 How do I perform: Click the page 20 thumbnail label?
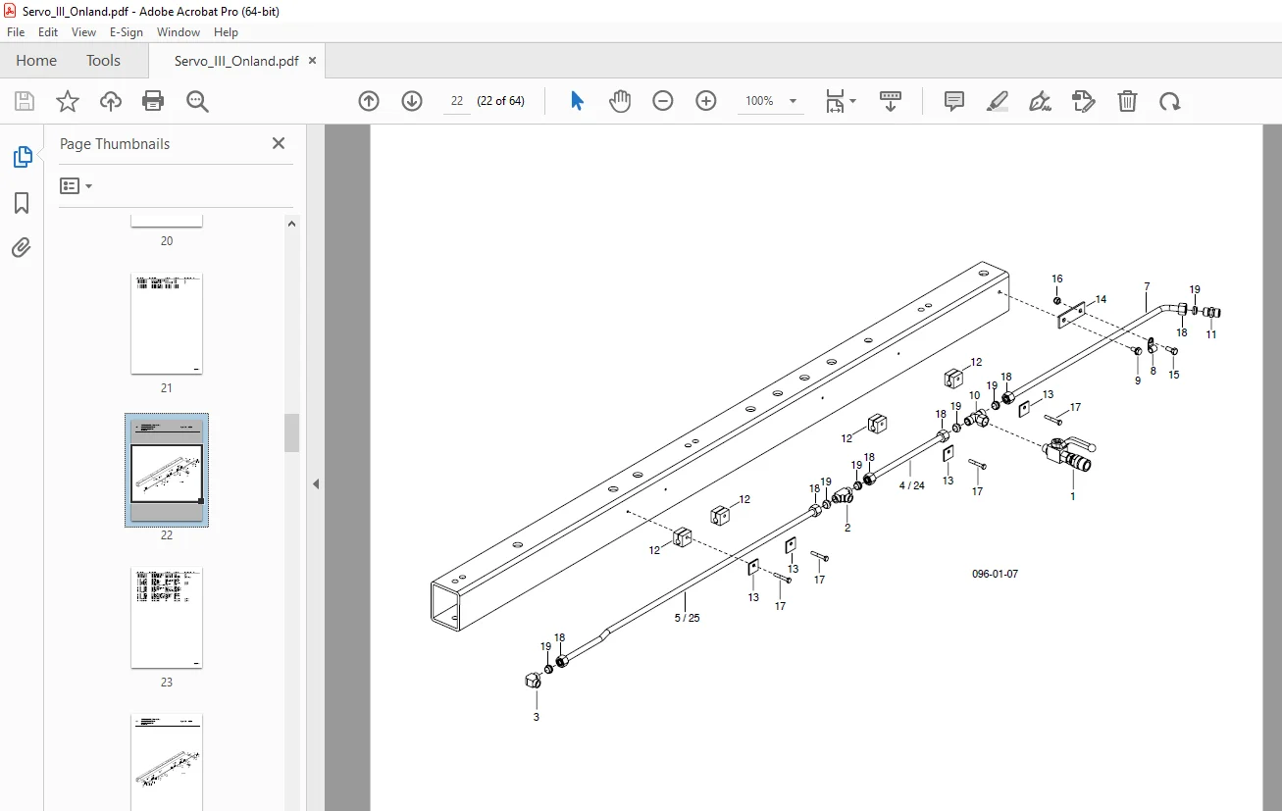point(167,241)
